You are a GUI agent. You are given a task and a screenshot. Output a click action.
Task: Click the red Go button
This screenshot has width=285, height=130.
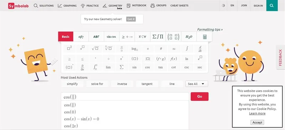(199, 97)
